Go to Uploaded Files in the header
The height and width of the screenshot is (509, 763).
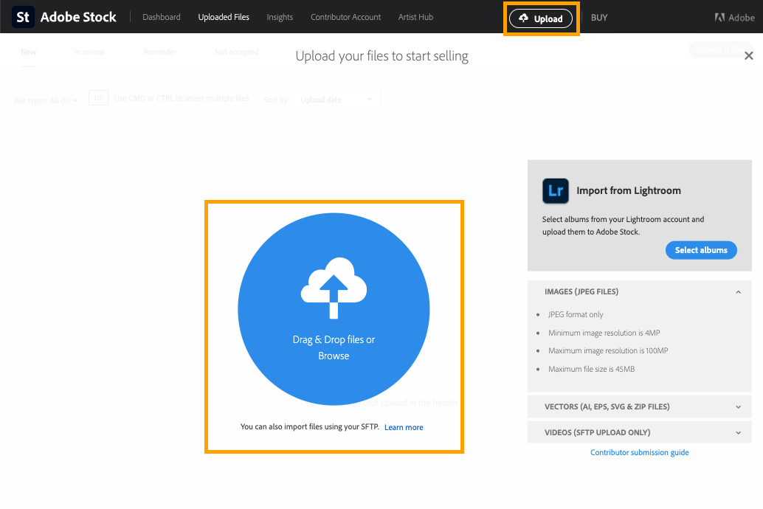(x=224, y=17)
